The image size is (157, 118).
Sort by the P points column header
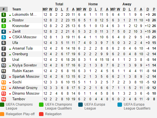(154, 9)
